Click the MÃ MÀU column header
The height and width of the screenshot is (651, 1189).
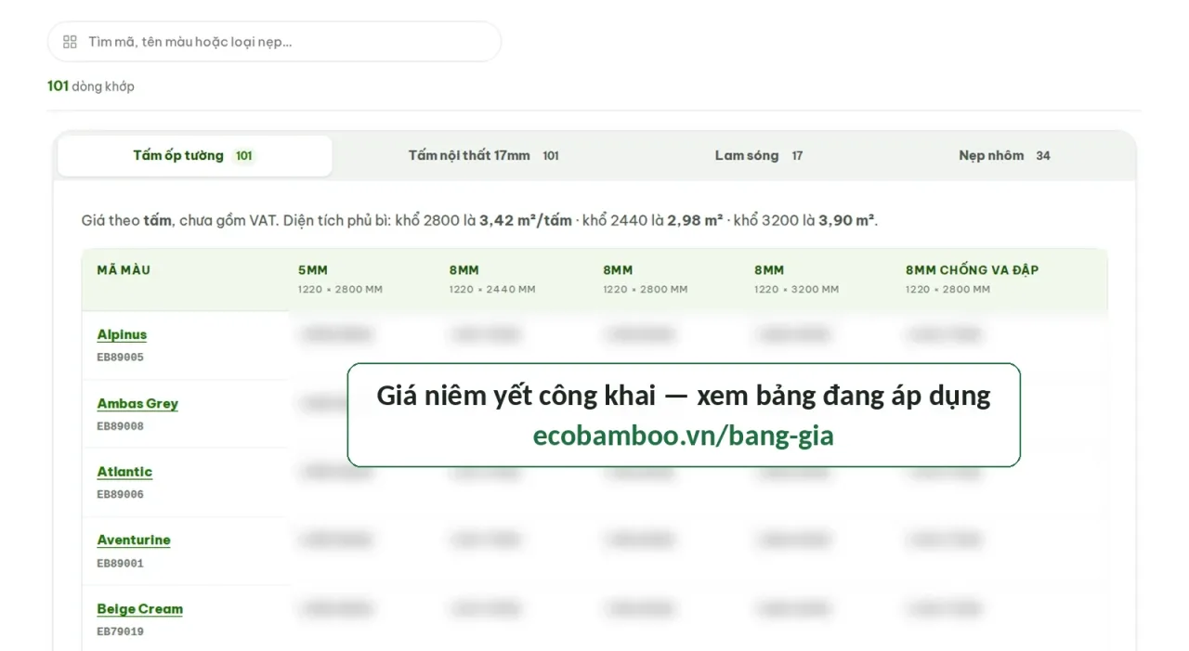pyautogui.click(x=124, y=270)
